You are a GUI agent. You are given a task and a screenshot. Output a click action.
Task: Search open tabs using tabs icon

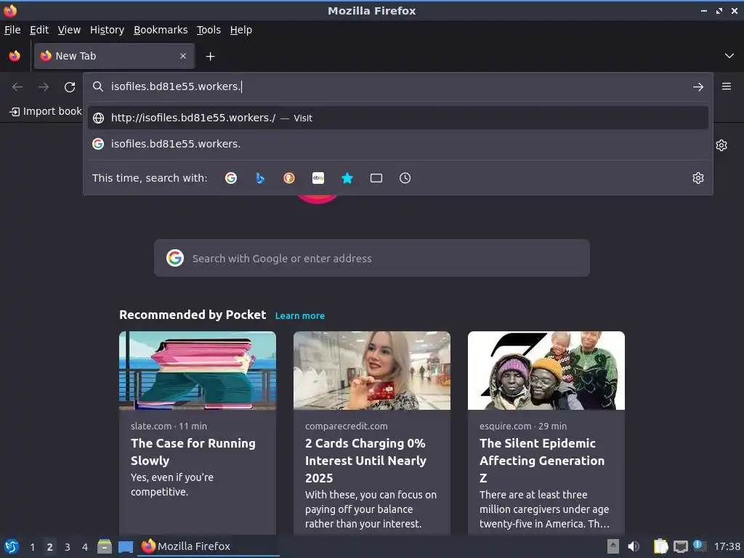pyautogui.click(x=376, y=178)
